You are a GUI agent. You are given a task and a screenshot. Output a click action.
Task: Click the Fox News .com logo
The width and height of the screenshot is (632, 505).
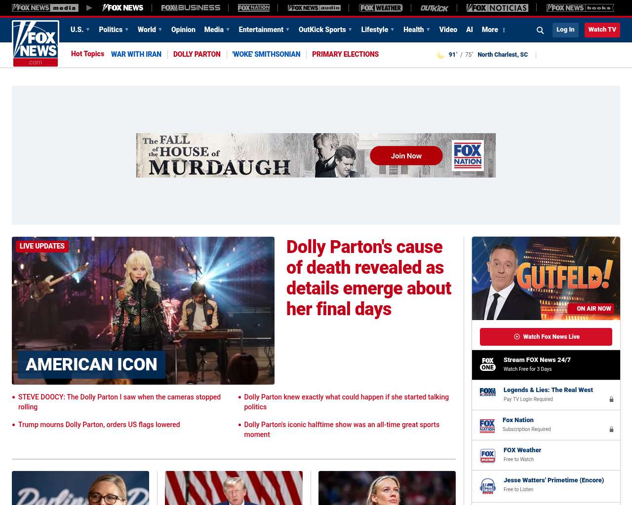pyautogui.click(x=36, y=43)
